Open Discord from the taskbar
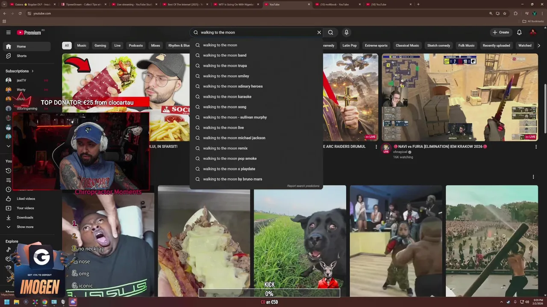Screen dimensions: 547x307 click(x=73, y=302)
